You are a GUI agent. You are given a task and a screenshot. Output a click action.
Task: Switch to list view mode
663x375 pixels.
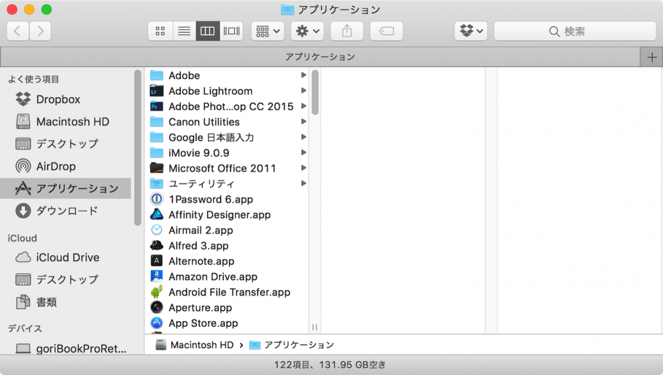(x=184, y=31)
